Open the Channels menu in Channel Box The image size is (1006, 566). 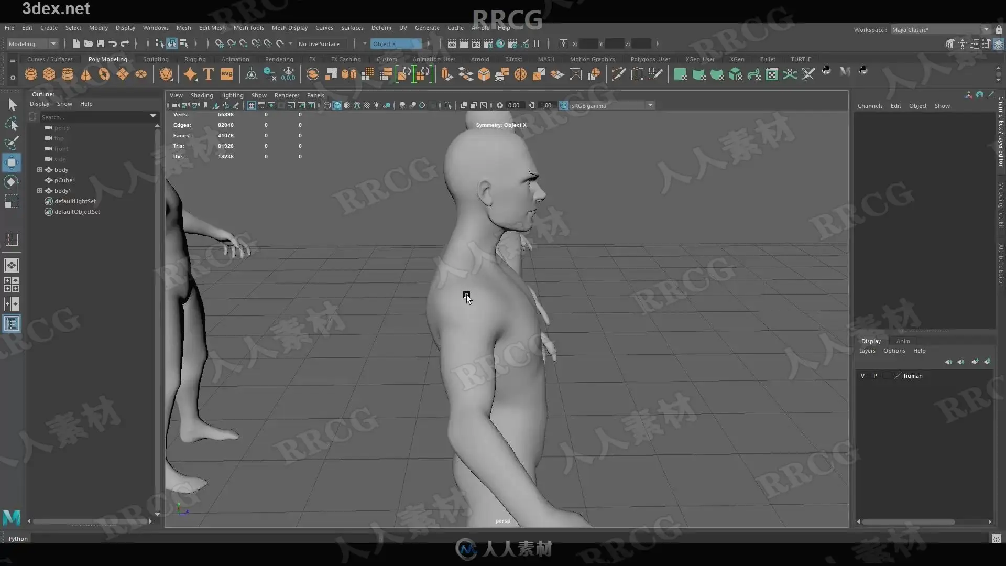pos(870,106)
